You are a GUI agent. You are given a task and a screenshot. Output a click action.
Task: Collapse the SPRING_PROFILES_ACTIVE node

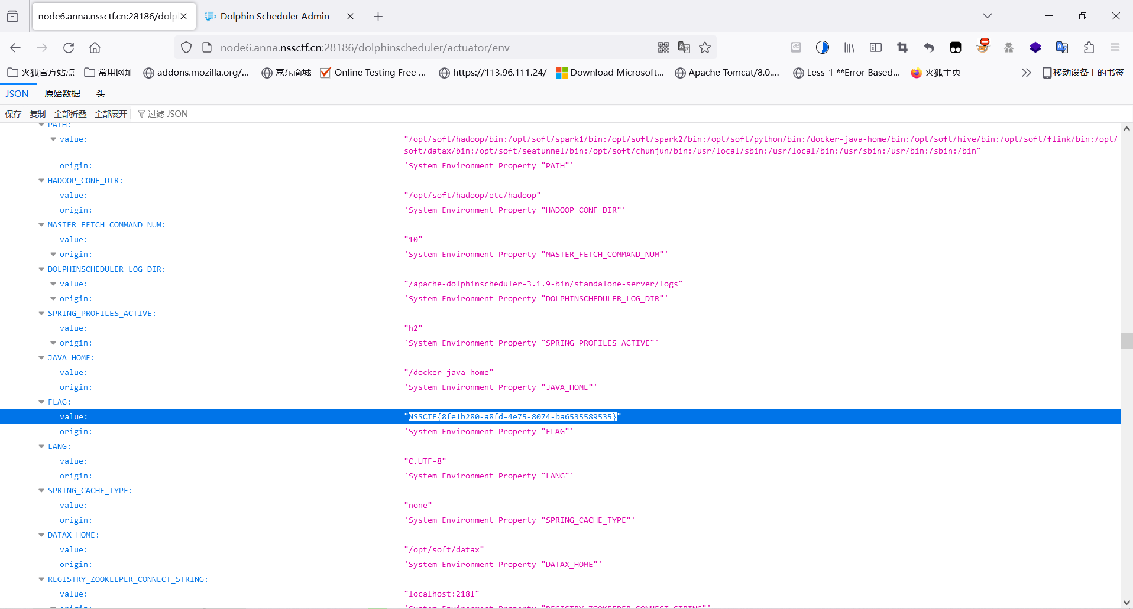(x=41, y=314)
